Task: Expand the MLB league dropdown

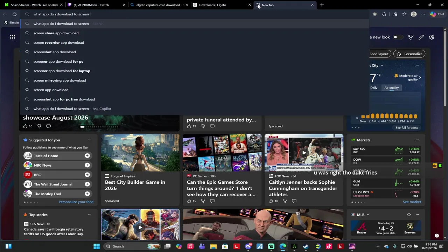Action: (x=368, y=215)
